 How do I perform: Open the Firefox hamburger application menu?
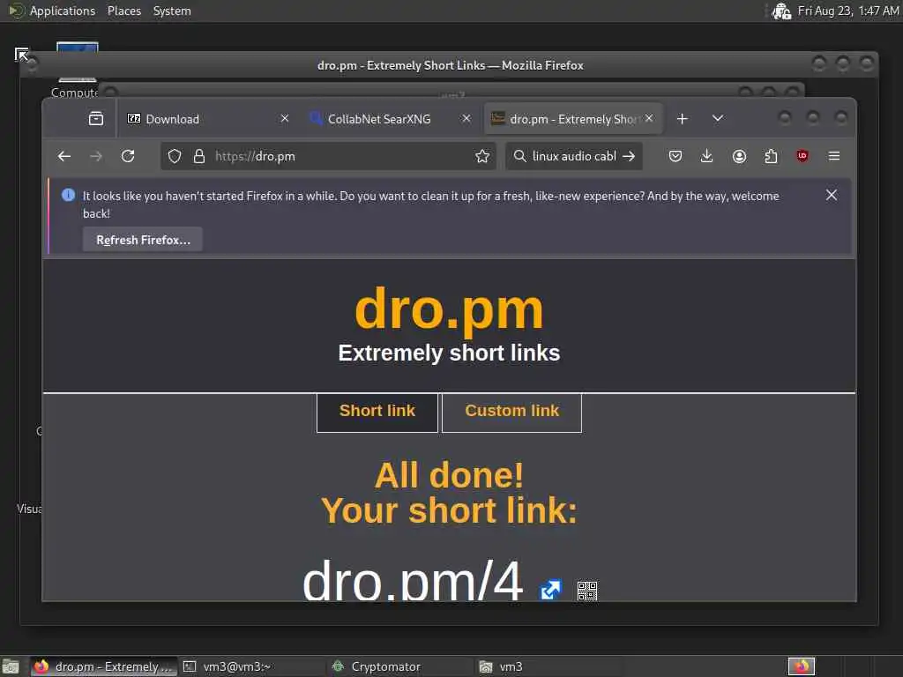[834, 156]
